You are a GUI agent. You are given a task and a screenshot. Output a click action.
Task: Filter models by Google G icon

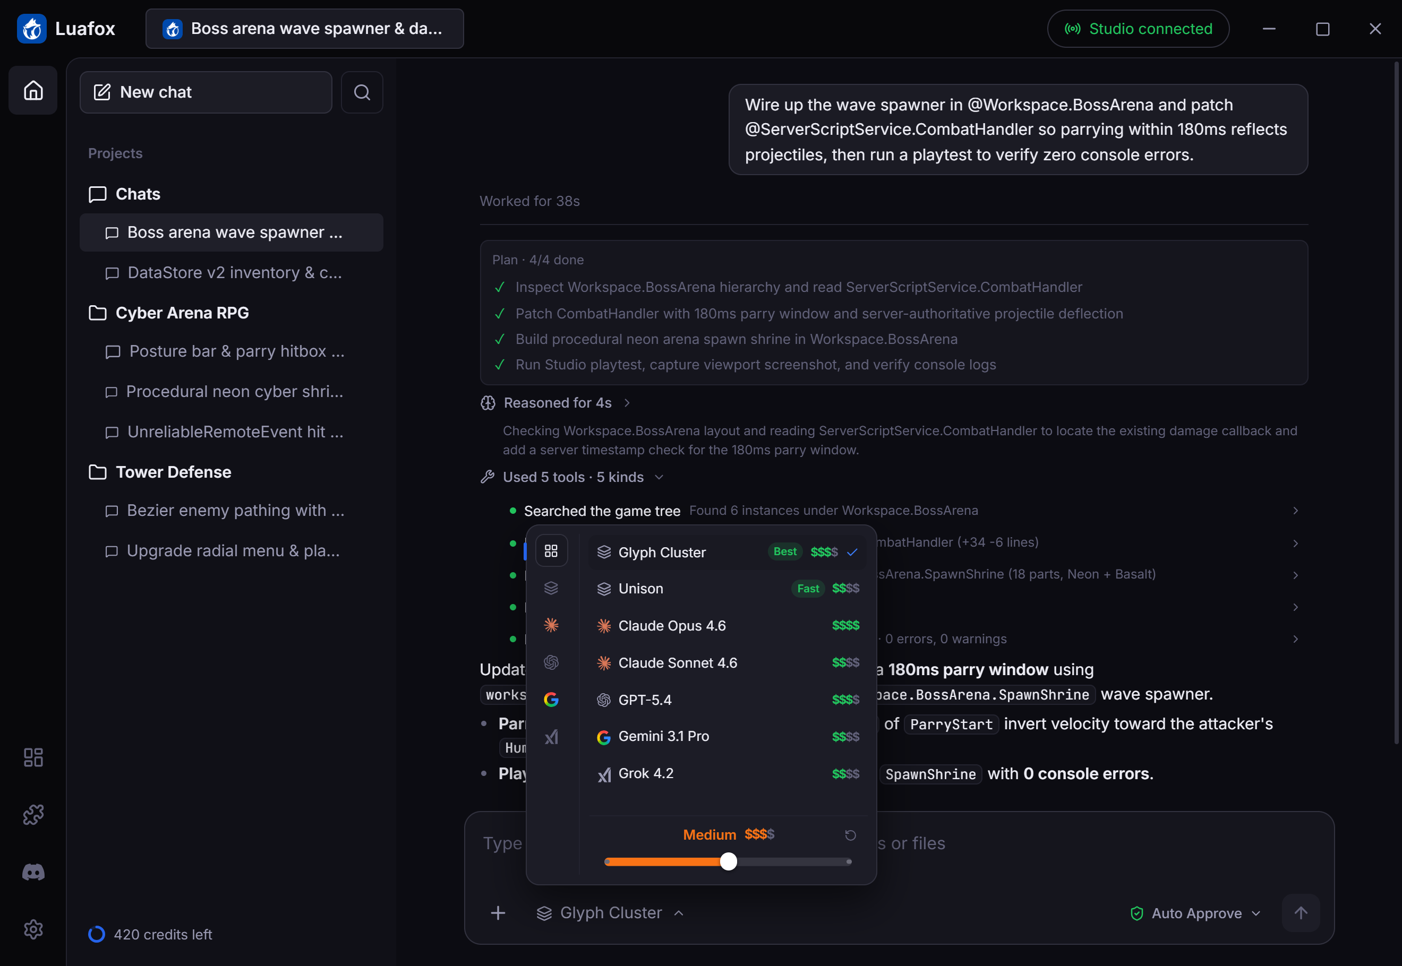(x=551, y=700)
